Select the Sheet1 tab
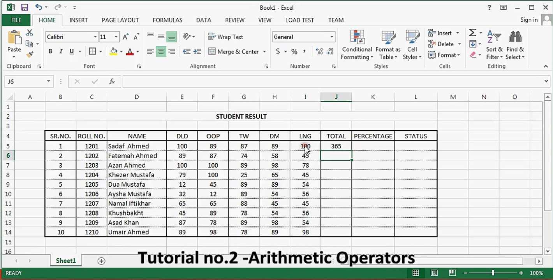553x280 pixels. pos(66,261)
